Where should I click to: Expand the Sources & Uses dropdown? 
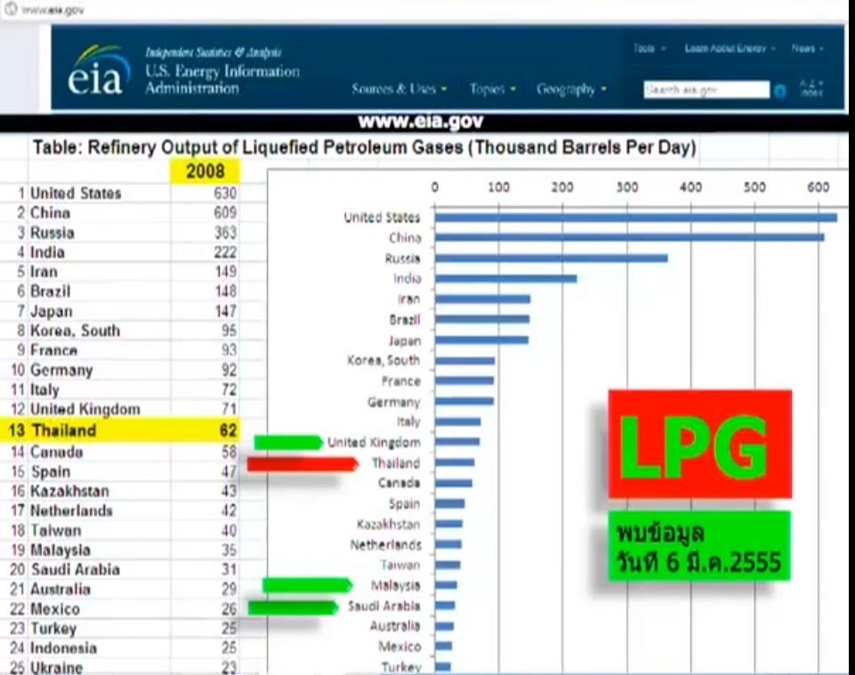[399, 89]
